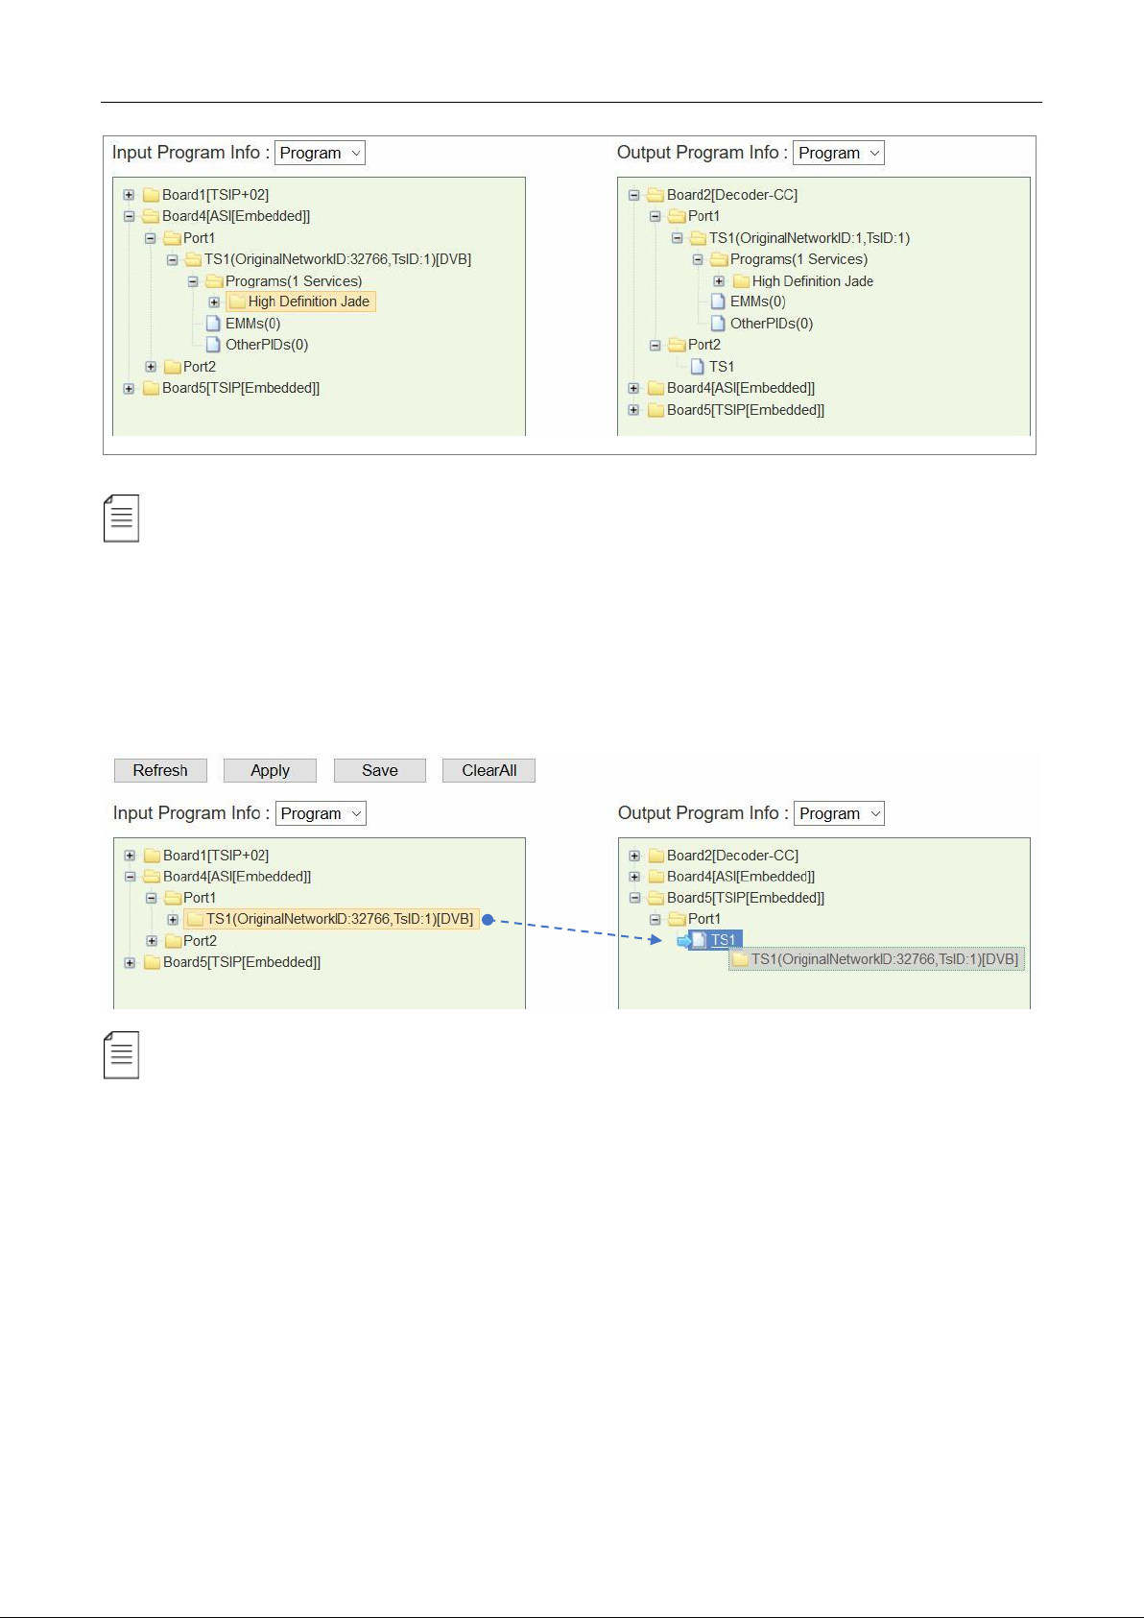Click the ClearAll button
1144x1618 pixels.
pyautogui.click(x=489, y=770)
